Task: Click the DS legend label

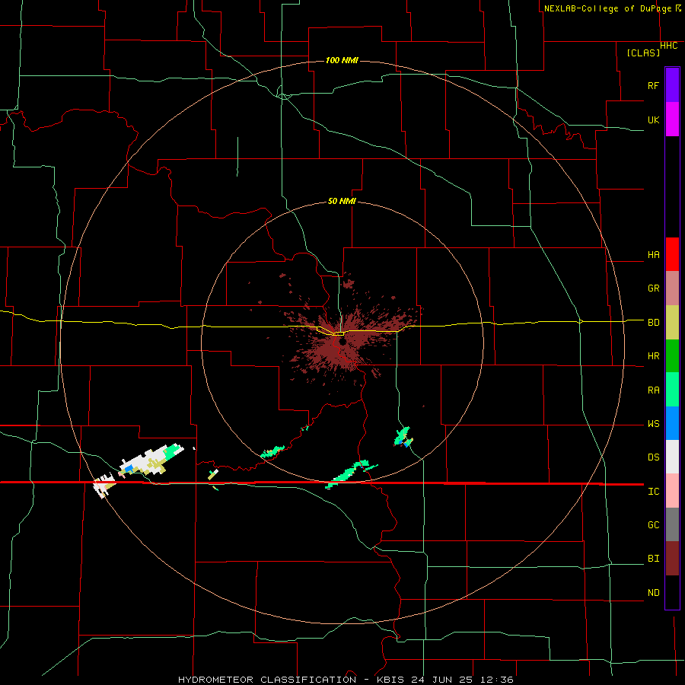Action: coord(653,457)
